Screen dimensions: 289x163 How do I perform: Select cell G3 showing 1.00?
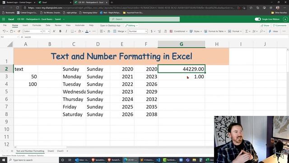tap(182, 77)
